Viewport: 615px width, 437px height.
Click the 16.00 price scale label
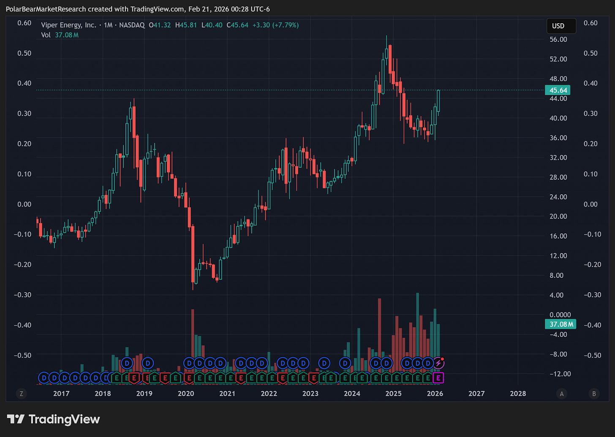point(558,236)
